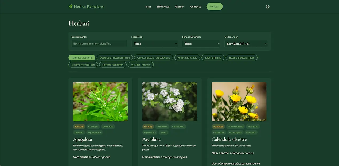Filter by Sistema digestiu i fetge
Screen dimensions: 339x166
point(241,57)
